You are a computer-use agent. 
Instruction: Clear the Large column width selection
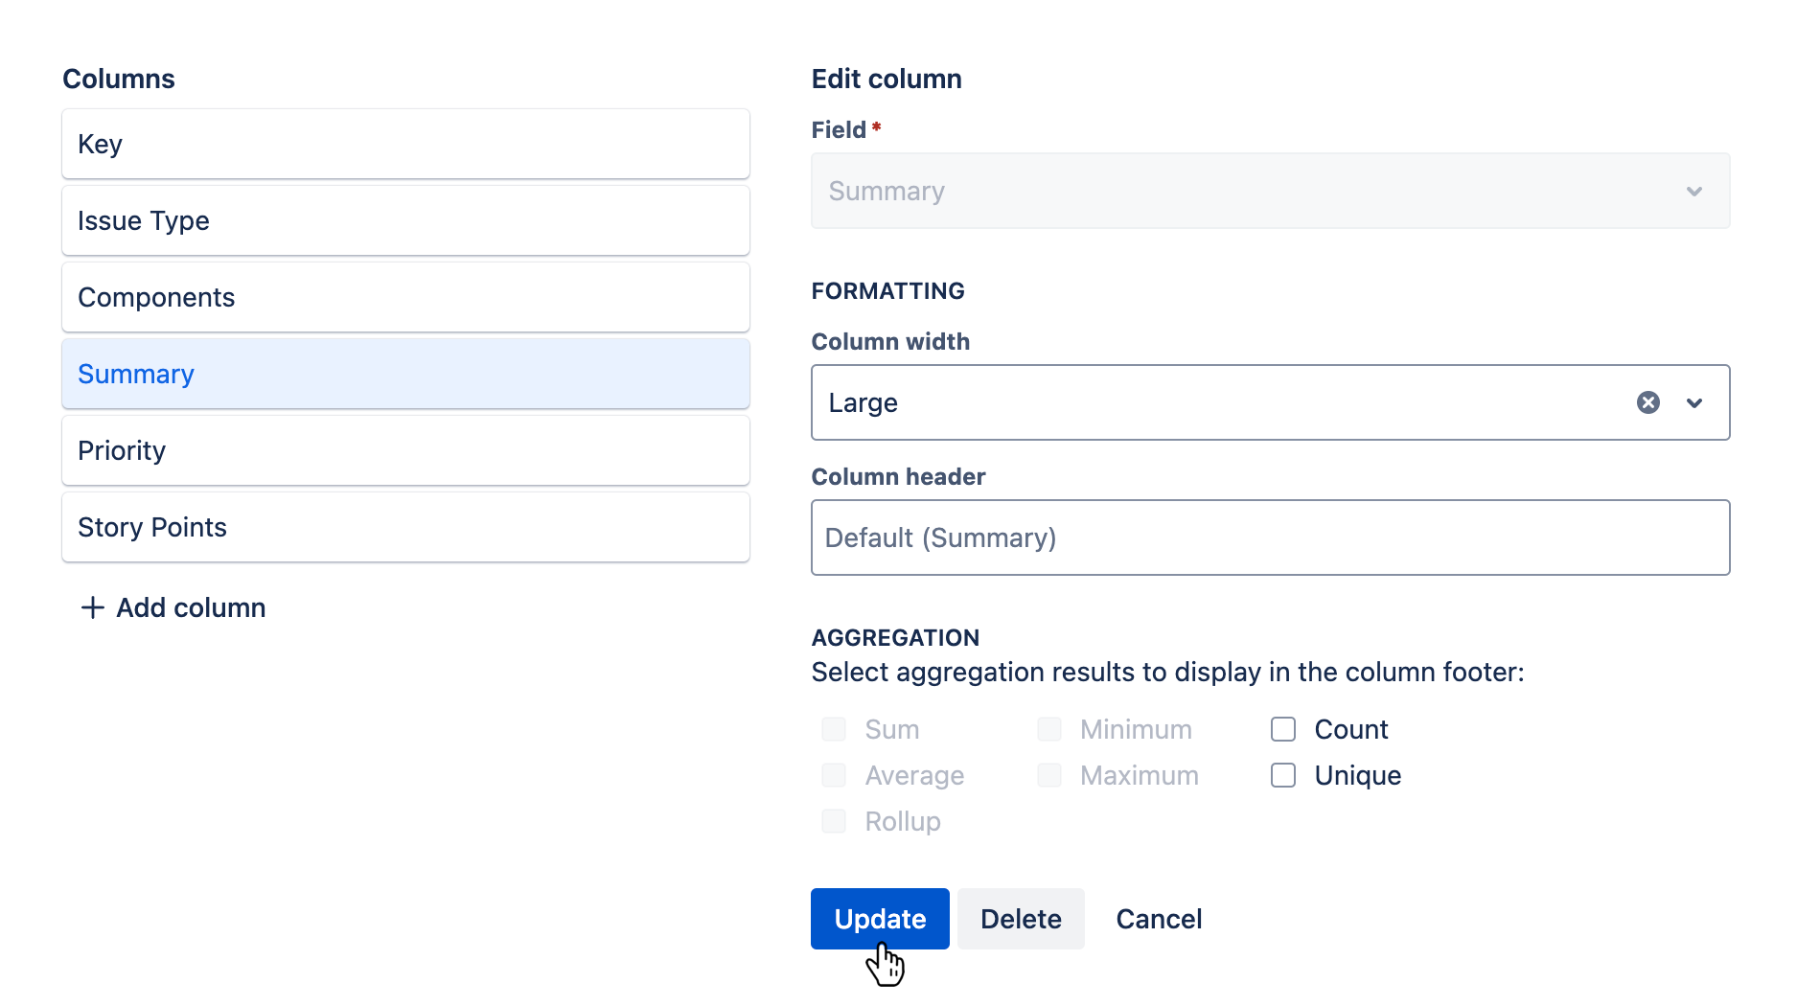point(1647,402)
